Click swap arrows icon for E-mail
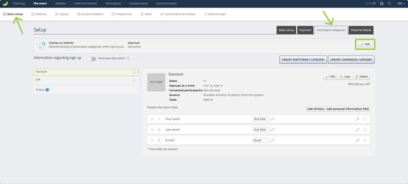This screenshot has width=408, height=184. [x=273, y=141]
